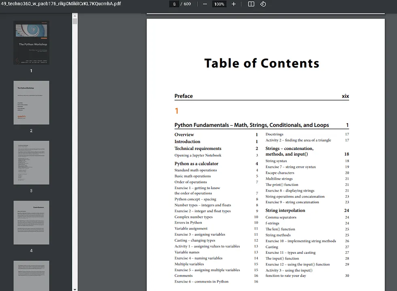Click the sidebar scrollbar up arrow

(75, 15)
